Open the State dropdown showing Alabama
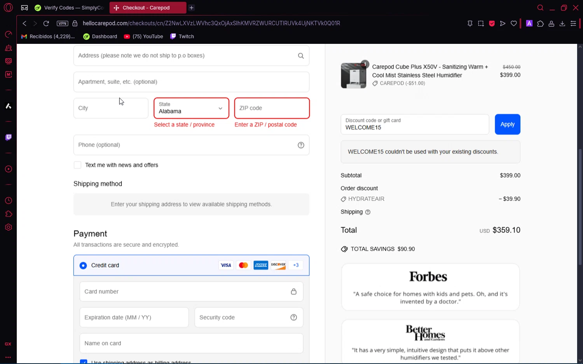This screenshot has width=583, height=364. [191, 108]
